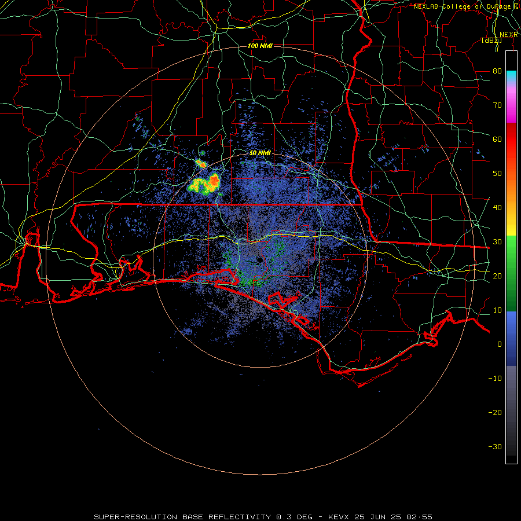Click the 10 value on dBZ scale

coord(497,310)
